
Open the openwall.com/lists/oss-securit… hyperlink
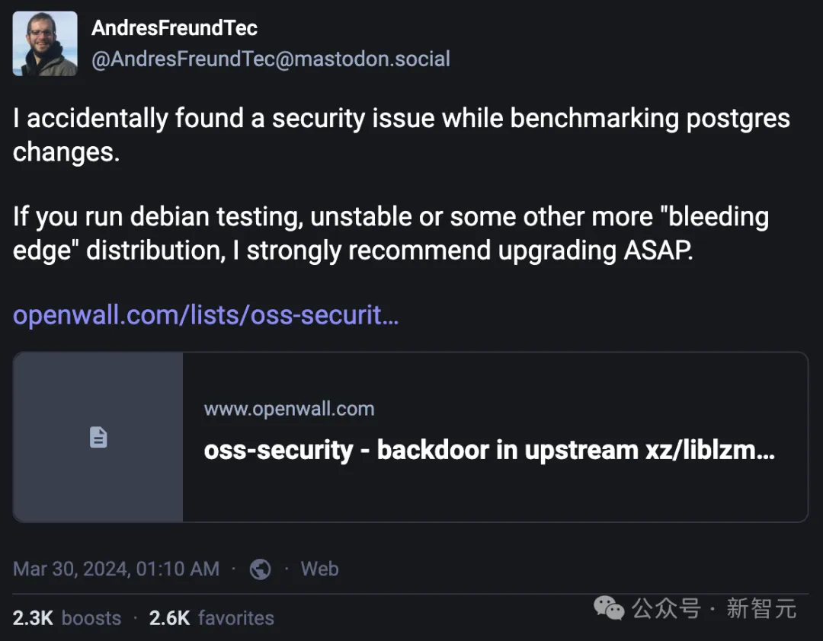point(206,315)
